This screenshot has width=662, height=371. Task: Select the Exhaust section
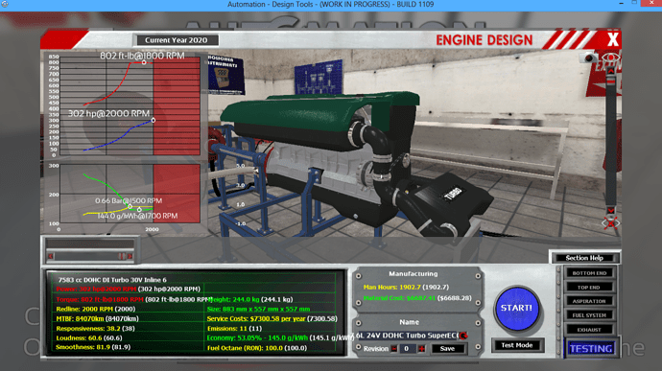click(589, 330)
